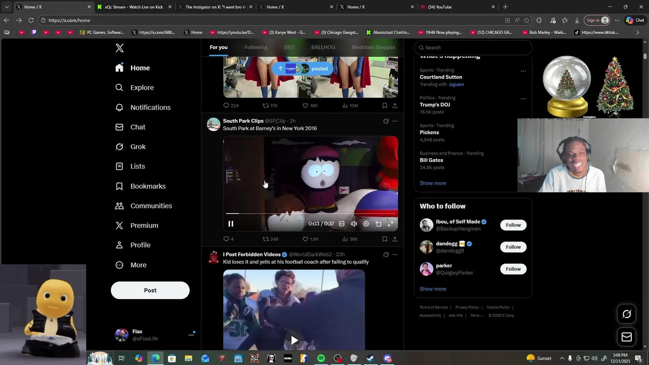Enter fullscreen on South Park video

(x=390, y=224)
